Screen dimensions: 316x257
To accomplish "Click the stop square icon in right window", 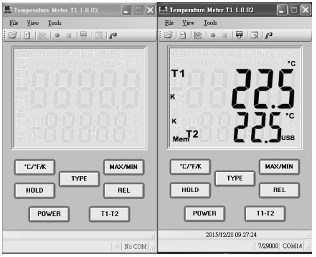I will pyautogui.click(x=224, y=35).
